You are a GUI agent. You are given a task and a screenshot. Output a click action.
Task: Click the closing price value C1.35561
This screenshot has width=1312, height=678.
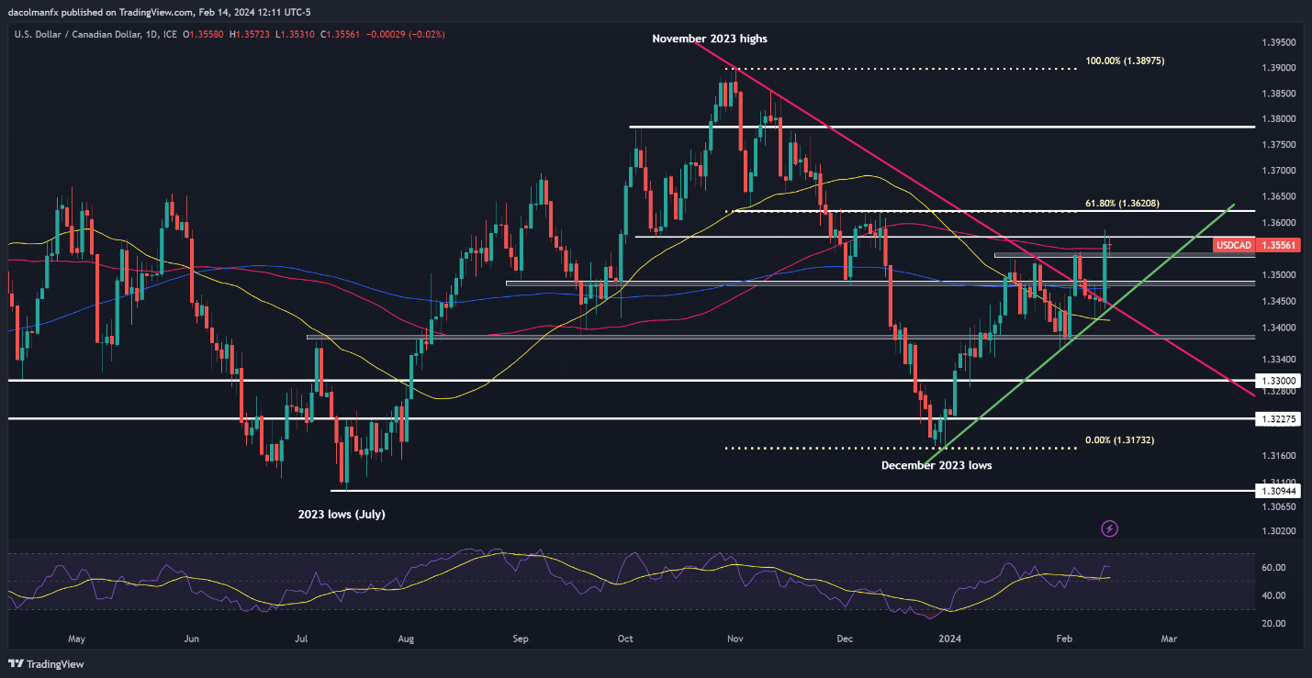tap(339, 35)
